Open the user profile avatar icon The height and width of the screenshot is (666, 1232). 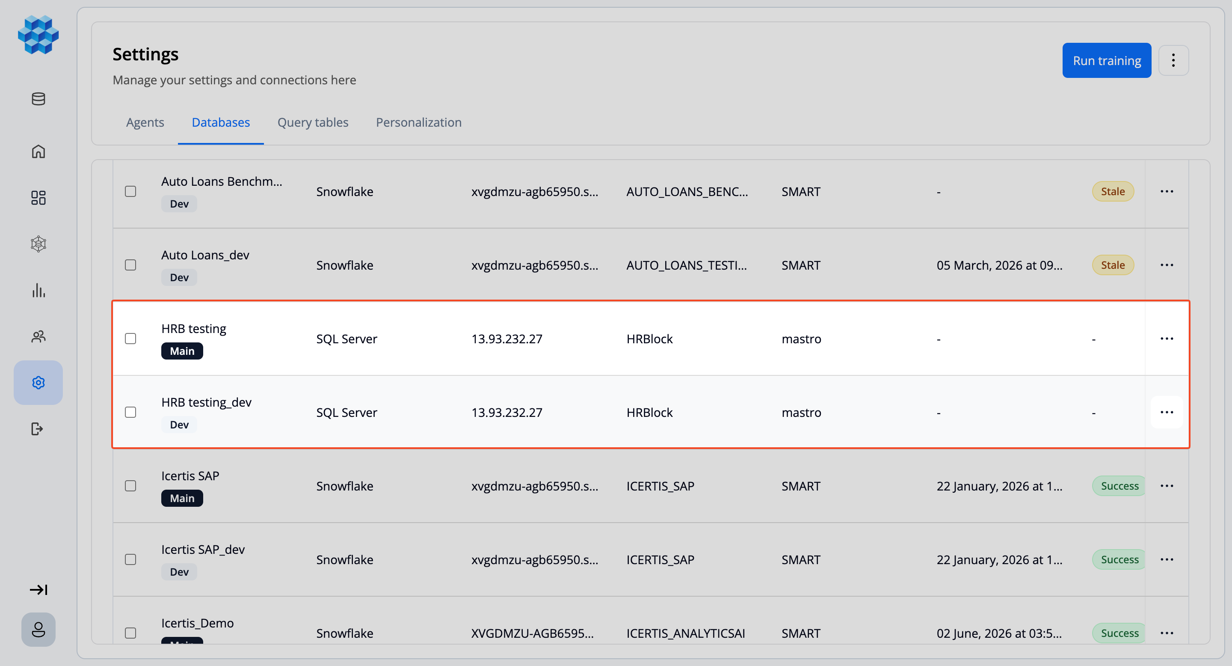pos(38,630)
